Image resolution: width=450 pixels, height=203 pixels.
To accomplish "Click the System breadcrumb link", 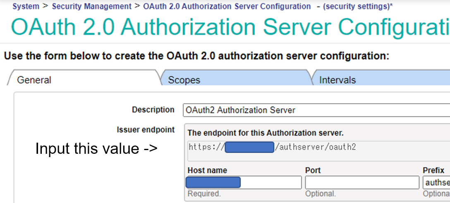I will coord(26,6).
